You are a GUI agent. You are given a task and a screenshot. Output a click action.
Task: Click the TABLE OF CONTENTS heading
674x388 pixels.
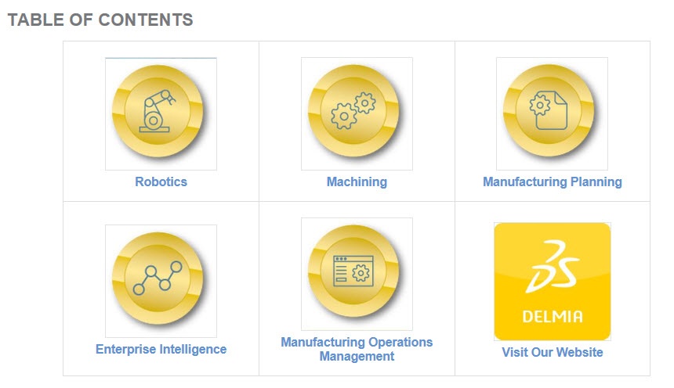pyautogui.click(x=100, y=20)
